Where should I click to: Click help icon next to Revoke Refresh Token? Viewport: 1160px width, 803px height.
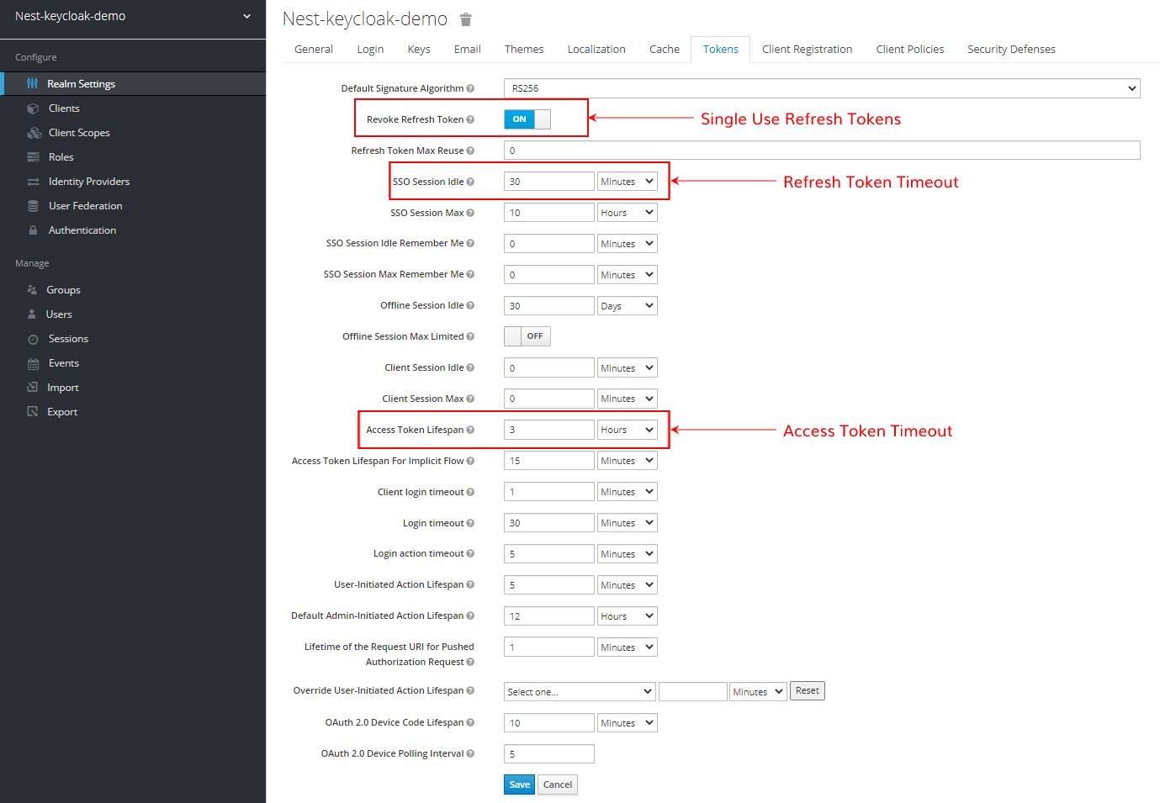(x=470, y=119)
